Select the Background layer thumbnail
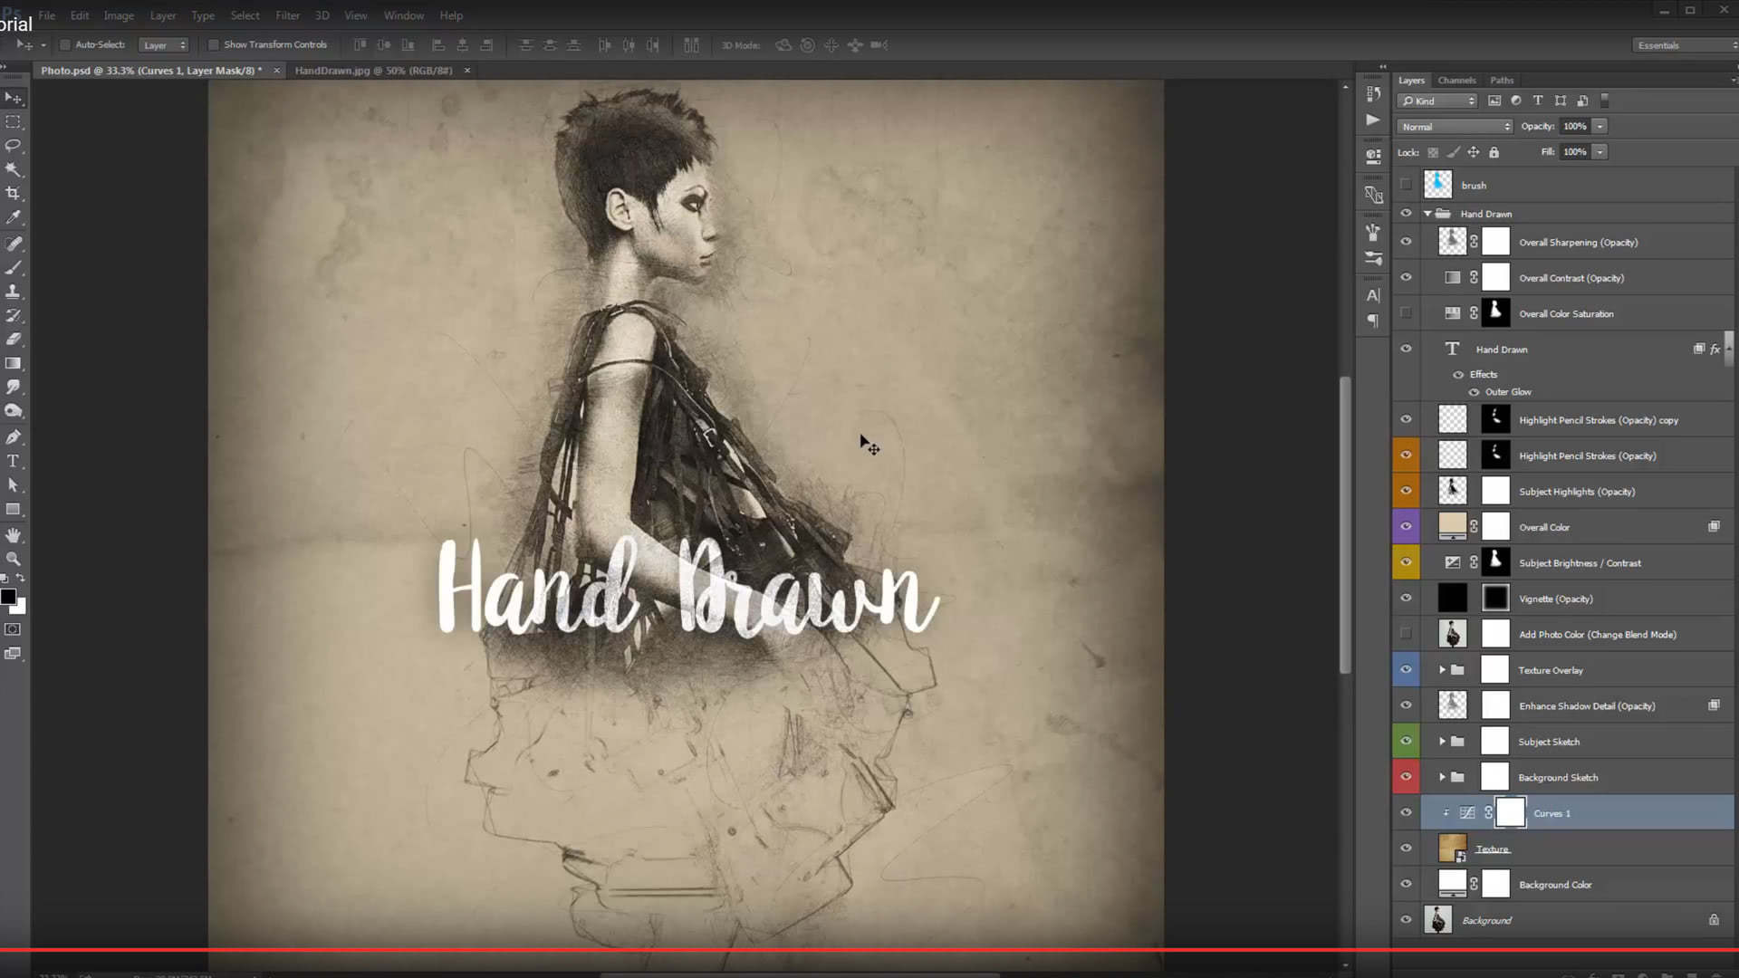The height and width of the screenshot is (978, 1739). point(1438,920)
